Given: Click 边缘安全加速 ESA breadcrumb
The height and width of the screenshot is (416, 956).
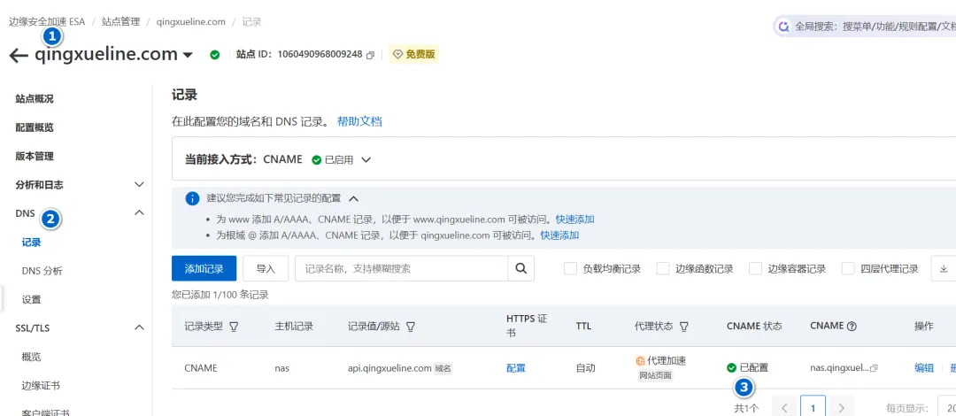Looking at the screenshot, I should click(47, 22).
